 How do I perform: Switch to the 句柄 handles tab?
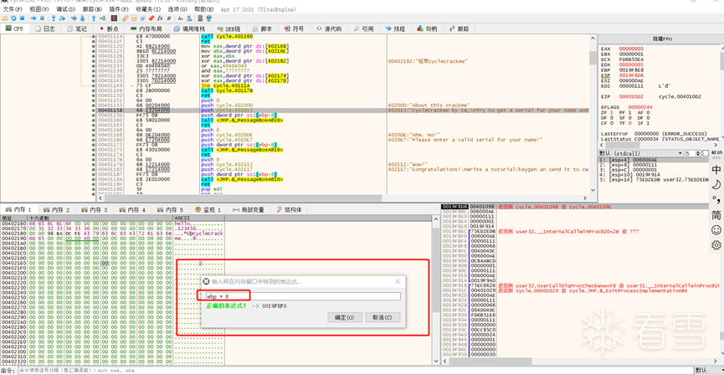[x=427, y=28]
